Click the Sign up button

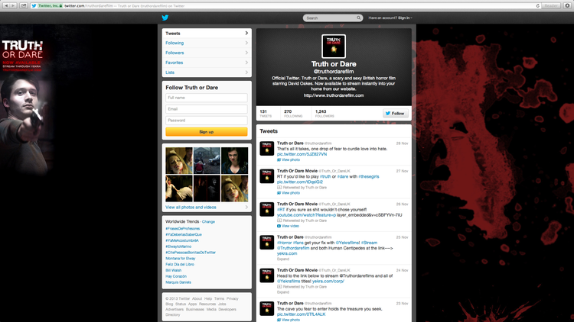tap(207, 132)
